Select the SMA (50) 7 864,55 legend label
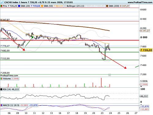 [x=53, y=6]
